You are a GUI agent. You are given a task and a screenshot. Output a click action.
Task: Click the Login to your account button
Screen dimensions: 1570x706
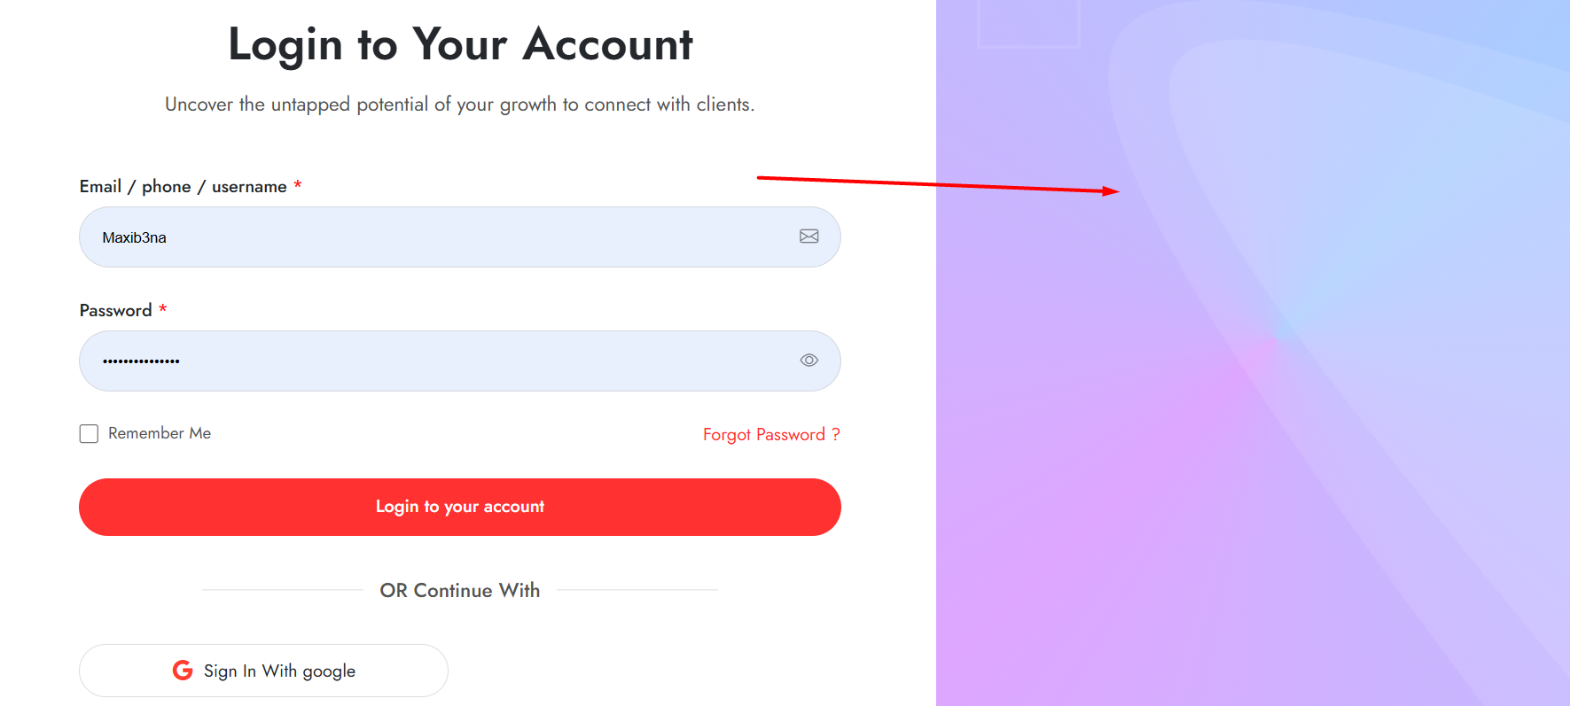point(460,507)
